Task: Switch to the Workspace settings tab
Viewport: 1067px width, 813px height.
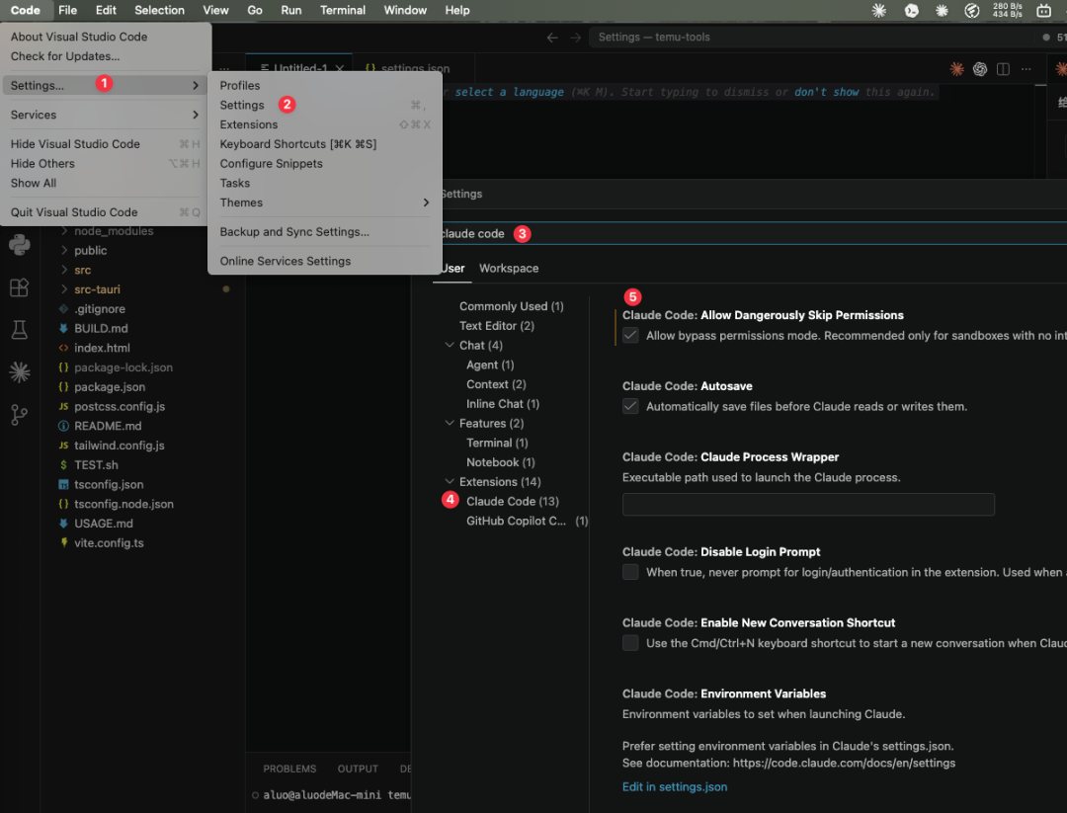Action: click(x=509, y=268)
